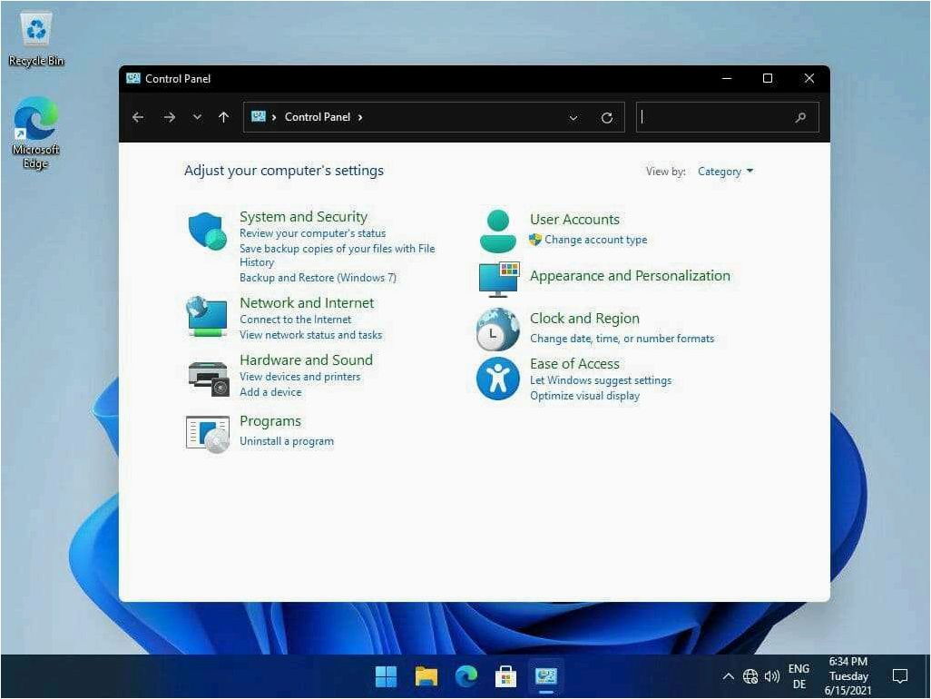The image size is (931, 699).
Task: Go forward with the right arrow
Action: 169,118
